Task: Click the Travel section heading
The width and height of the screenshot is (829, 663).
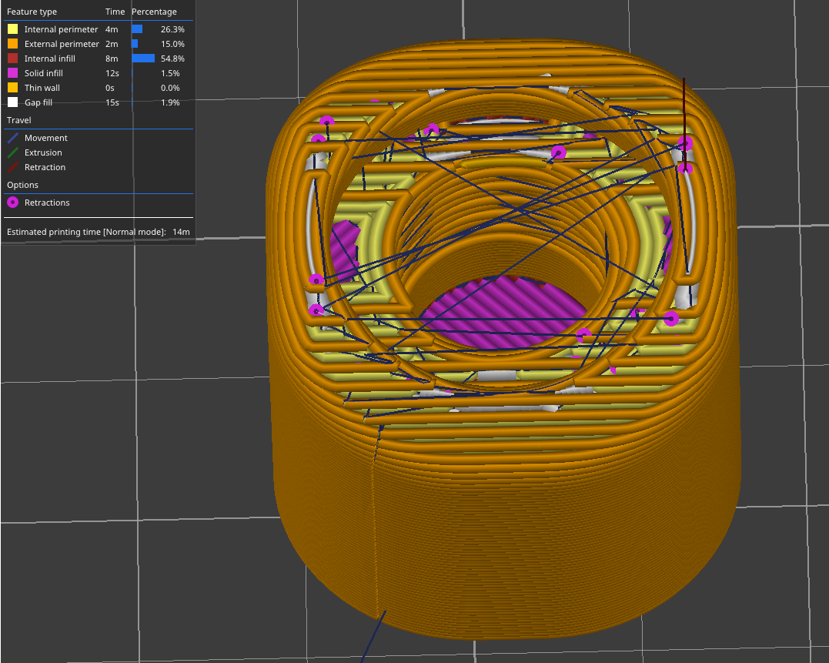Action: point(19,120)
